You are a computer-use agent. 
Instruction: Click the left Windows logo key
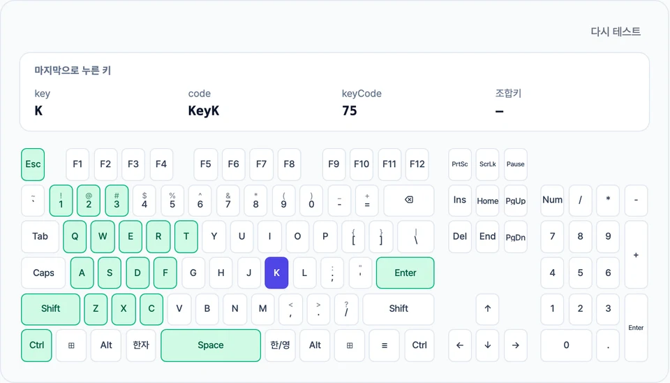71,345
